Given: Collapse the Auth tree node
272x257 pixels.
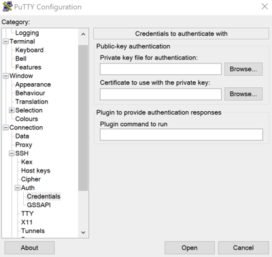Looking at the screenshot, I should coord(18,188).
